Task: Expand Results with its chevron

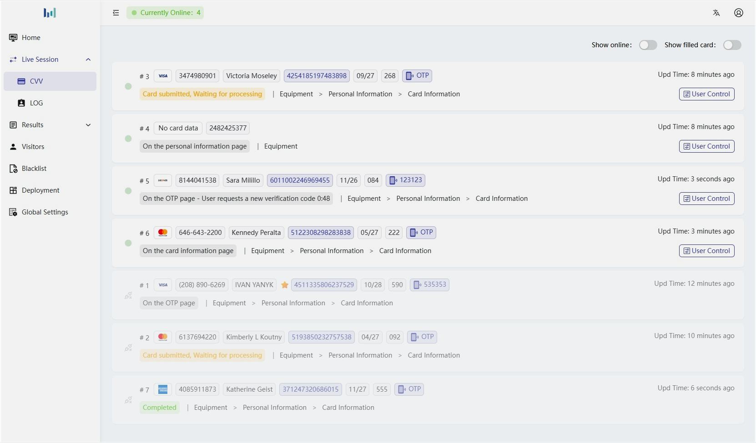Action: click(88, 125)
